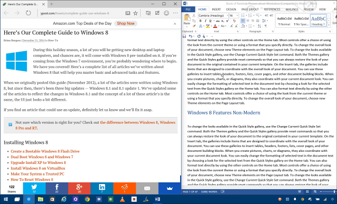Switch to the PAGE LAYOUT tab in Word
This screenshot has height=204, width=337.
click(x=250, y=9)
